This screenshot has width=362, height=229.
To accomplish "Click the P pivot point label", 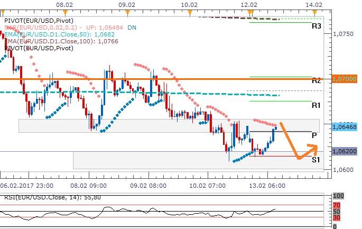I will (314, 135).
